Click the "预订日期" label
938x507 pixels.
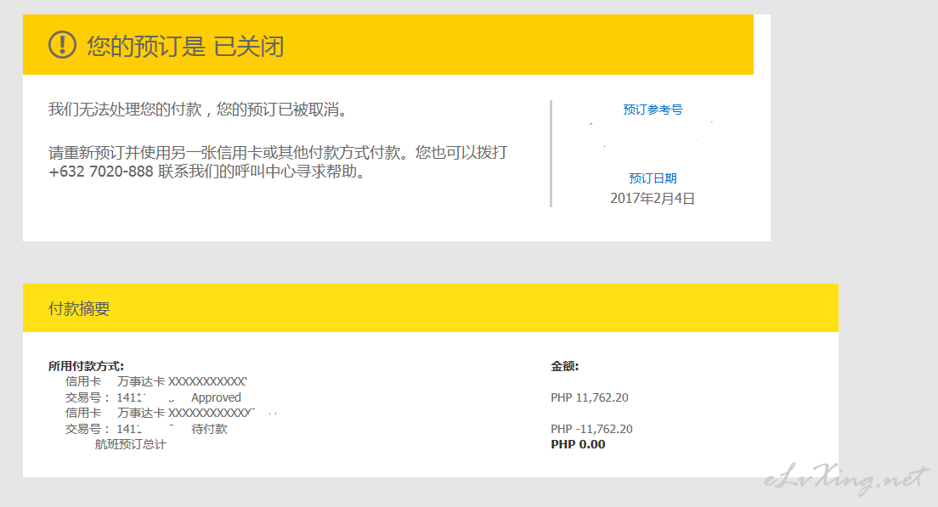pyautogui.click(x=653, y=178)
